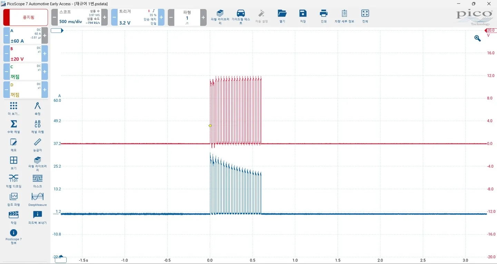Screen dimensions: 497x264
Task: Open channel C 꺼짐 settings
Action: 26,72
